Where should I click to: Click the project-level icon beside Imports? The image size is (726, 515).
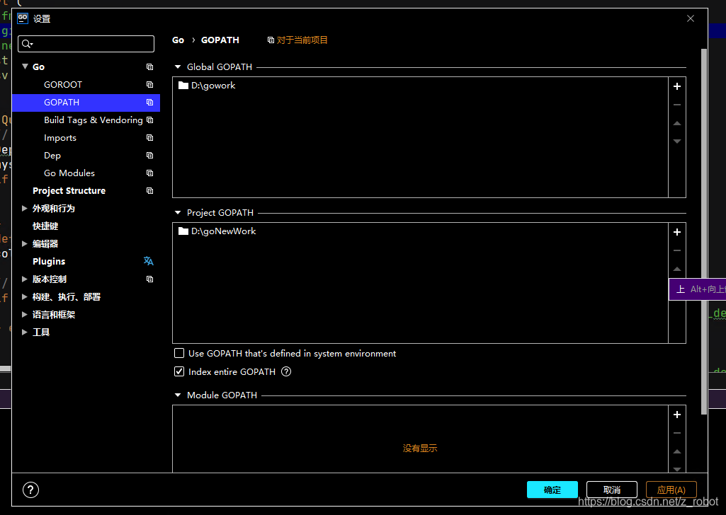pyautogui.click(x=149, y=138)
